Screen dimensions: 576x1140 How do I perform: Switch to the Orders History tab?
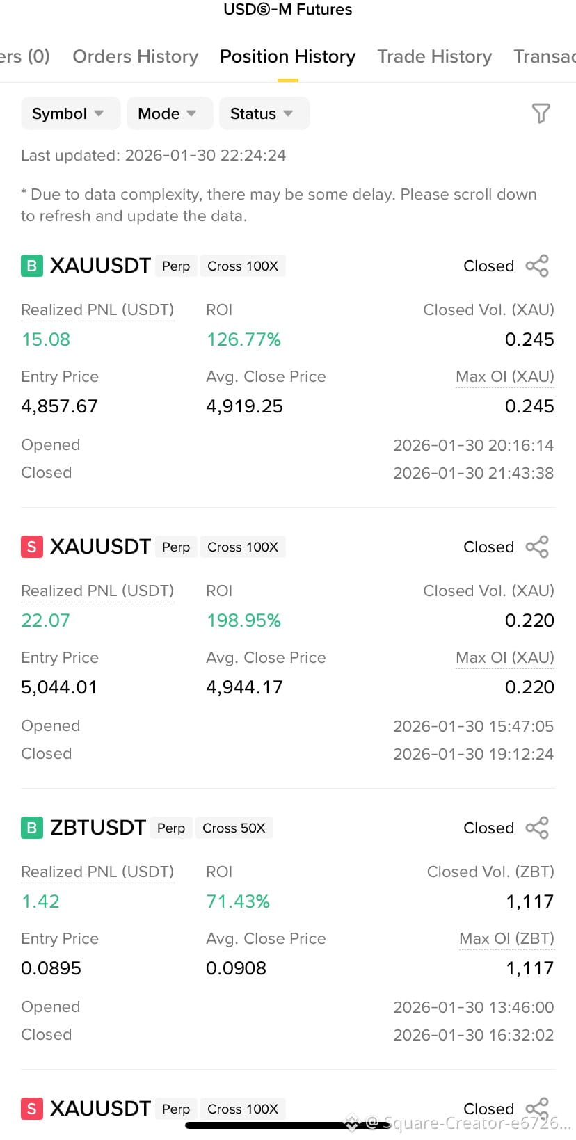pos(135,56)
